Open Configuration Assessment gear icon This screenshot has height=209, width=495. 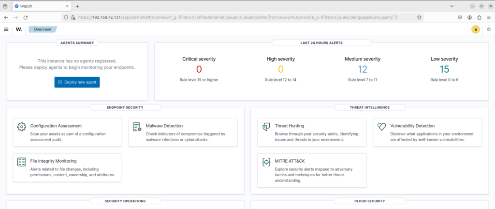click(21, 127)
